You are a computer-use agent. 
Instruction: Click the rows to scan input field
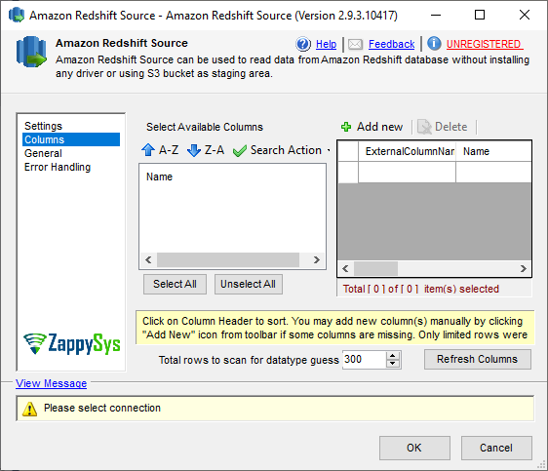pyautogui.click(x=364, y=359)
